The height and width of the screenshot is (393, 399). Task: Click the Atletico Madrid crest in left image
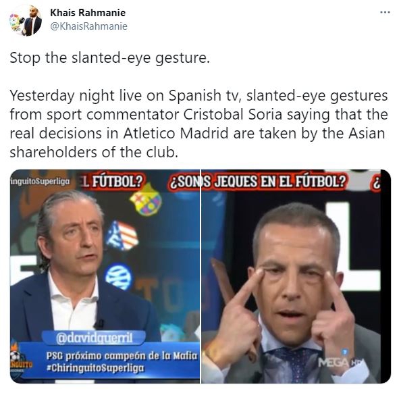click(122, 236)
